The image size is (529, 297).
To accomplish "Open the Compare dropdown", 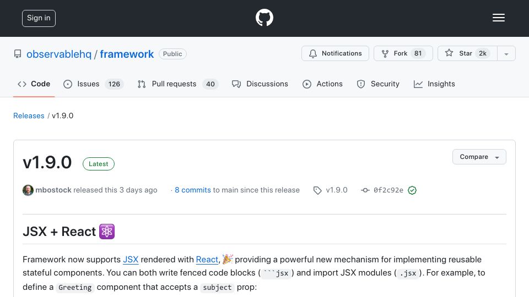I will 479,157.
